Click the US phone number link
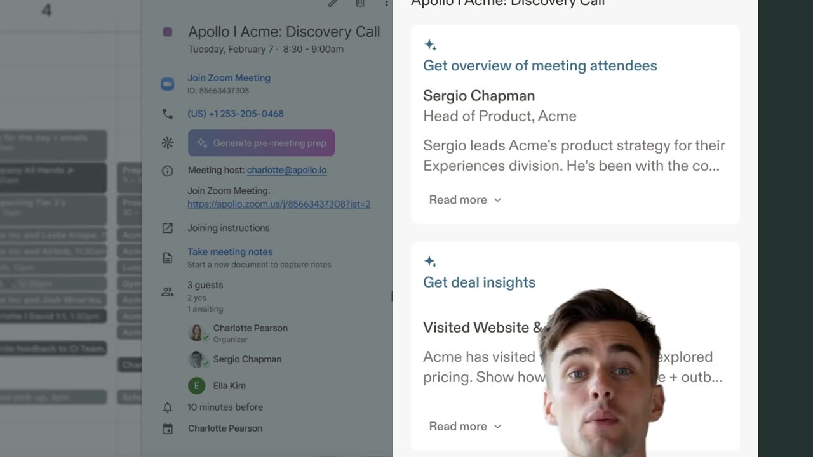The image size is (813, 457). 236,114
